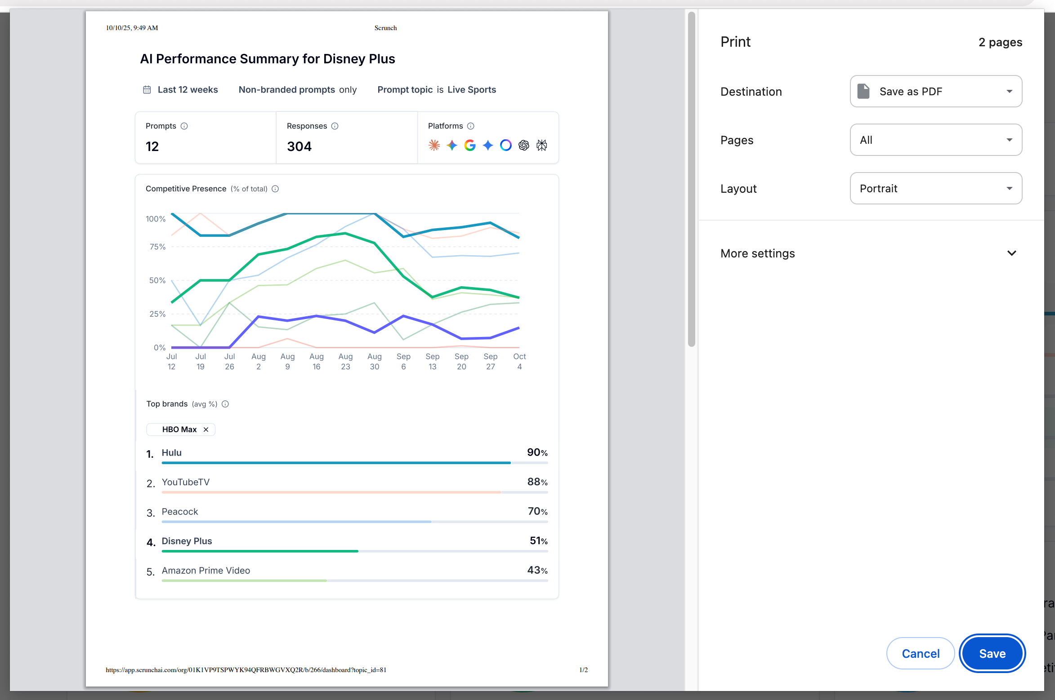
Task: Open the Pages dropdown set to All
Action: [x=935, y=140]
